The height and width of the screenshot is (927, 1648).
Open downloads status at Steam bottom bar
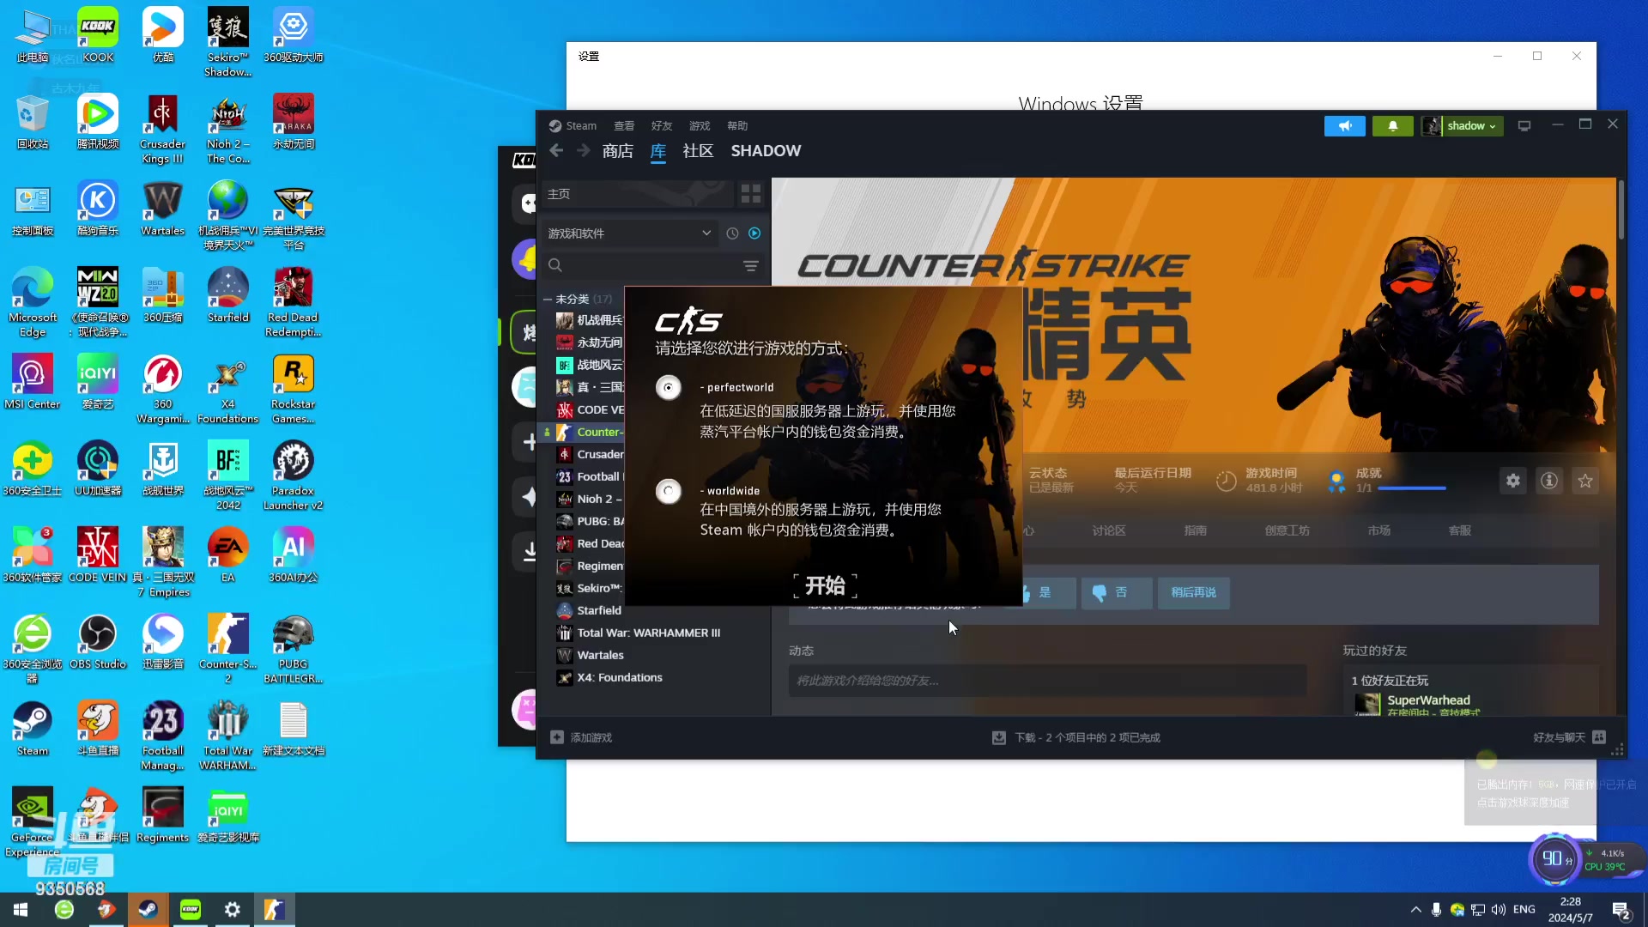[x=1075, y=738]
